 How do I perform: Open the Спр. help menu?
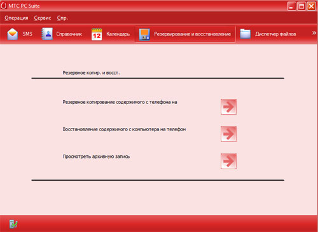point(62,18)
